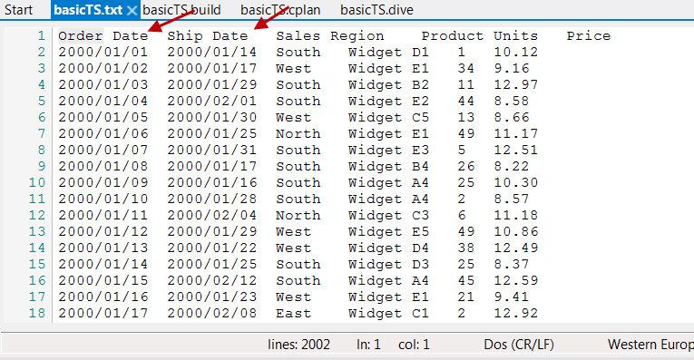Click line number 10 in gutter
This screenshot has width=694, height=360.
pyautogui.click(x=37, y=182)
